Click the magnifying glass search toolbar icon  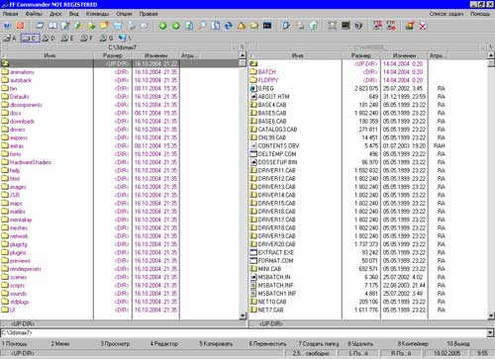click(x=202, y=26)
